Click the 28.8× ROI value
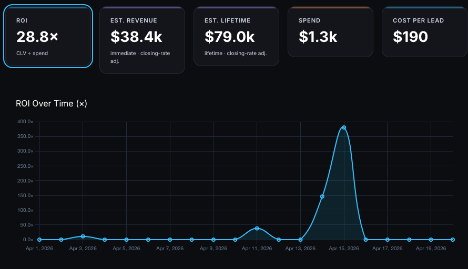468x269 pixels. tap(37, 37)
